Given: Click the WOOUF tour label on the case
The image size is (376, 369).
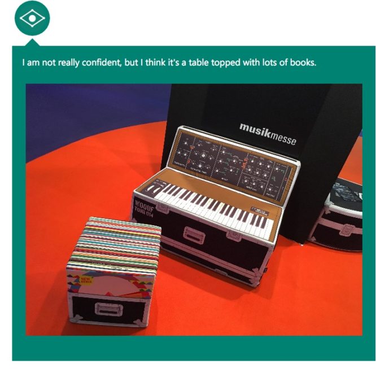Looking at the screenshot, I should (144, 208).
